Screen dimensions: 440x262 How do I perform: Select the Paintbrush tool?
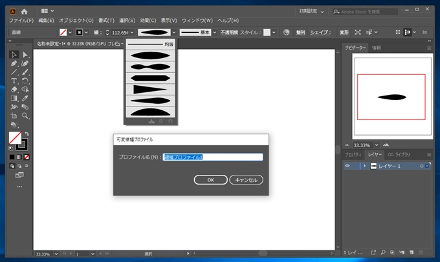click(x=25, y=72)
